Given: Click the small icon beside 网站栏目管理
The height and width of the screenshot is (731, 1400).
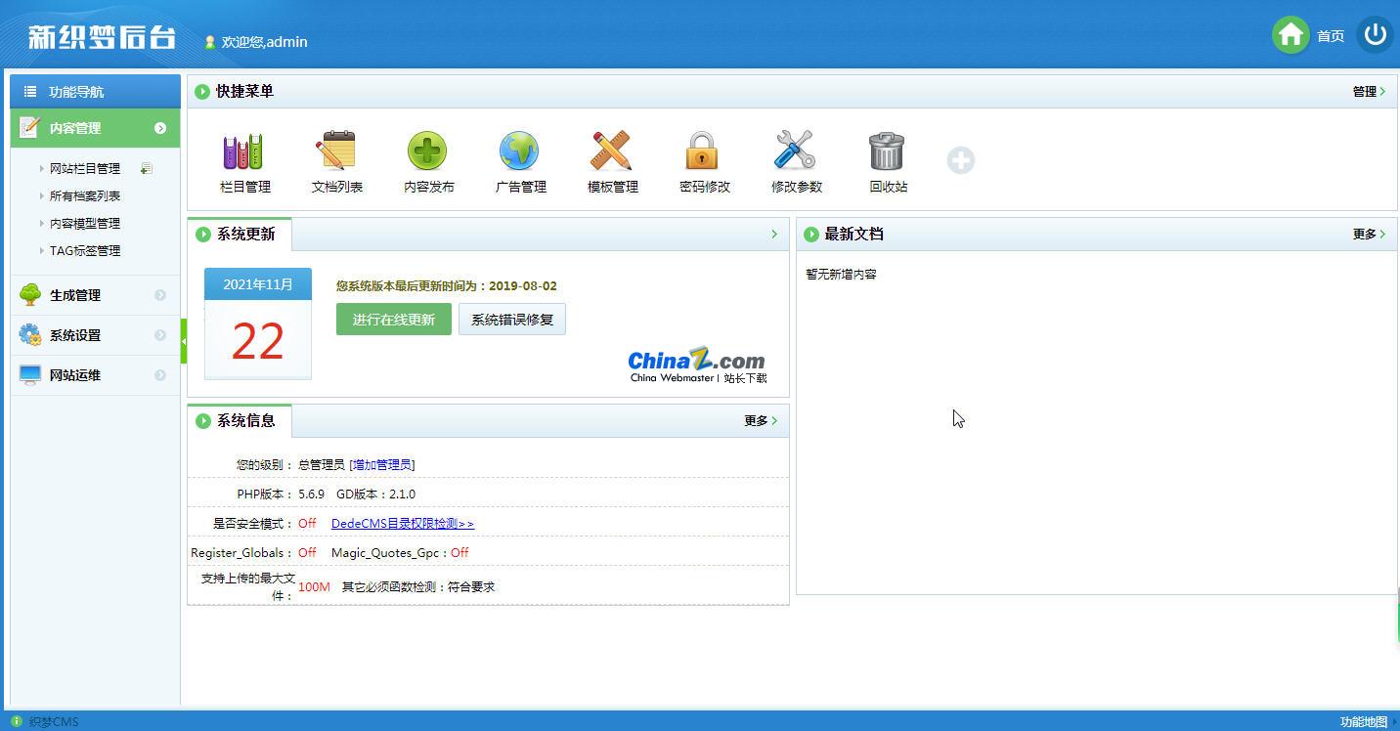Looking at the screenshot, I should (146, 168).
